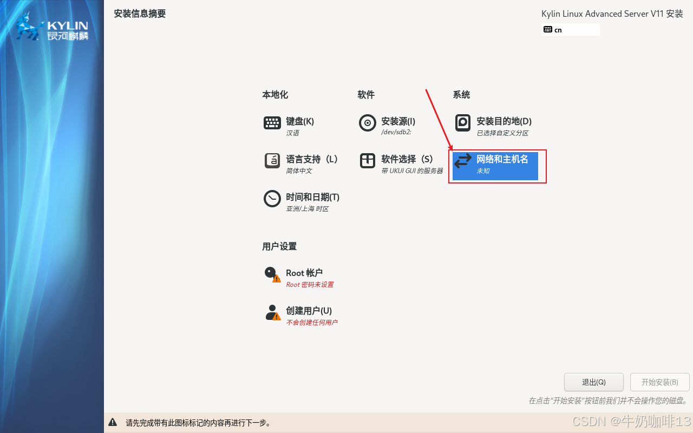
Task: Click the keyboard layout icon next to cn
Action: point(548,29)
